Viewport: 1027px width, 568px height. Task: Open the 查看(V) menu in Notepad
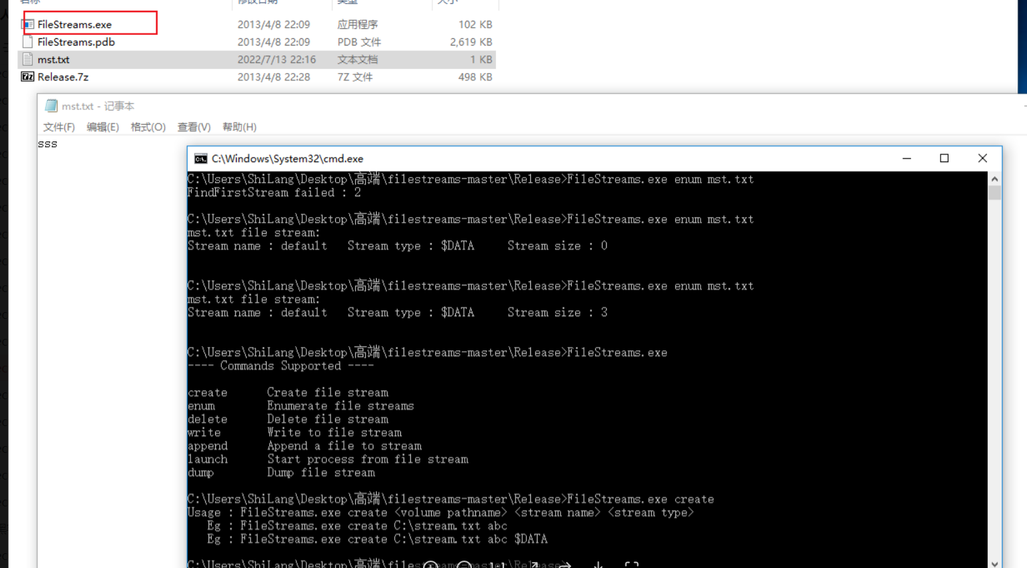[x=194, y=127]
